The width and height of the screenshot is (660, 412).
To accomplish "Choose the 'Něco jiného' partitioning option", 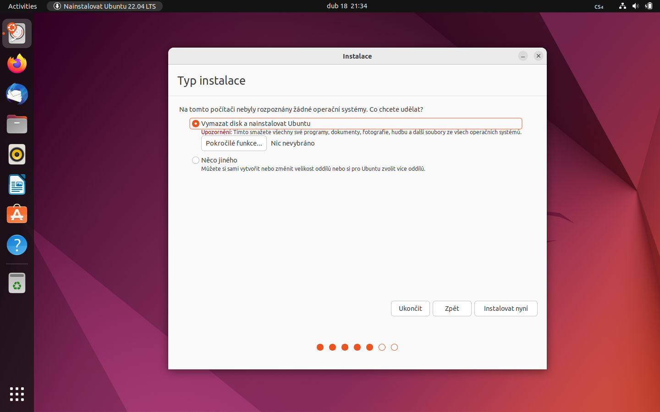I will (196, 160).
